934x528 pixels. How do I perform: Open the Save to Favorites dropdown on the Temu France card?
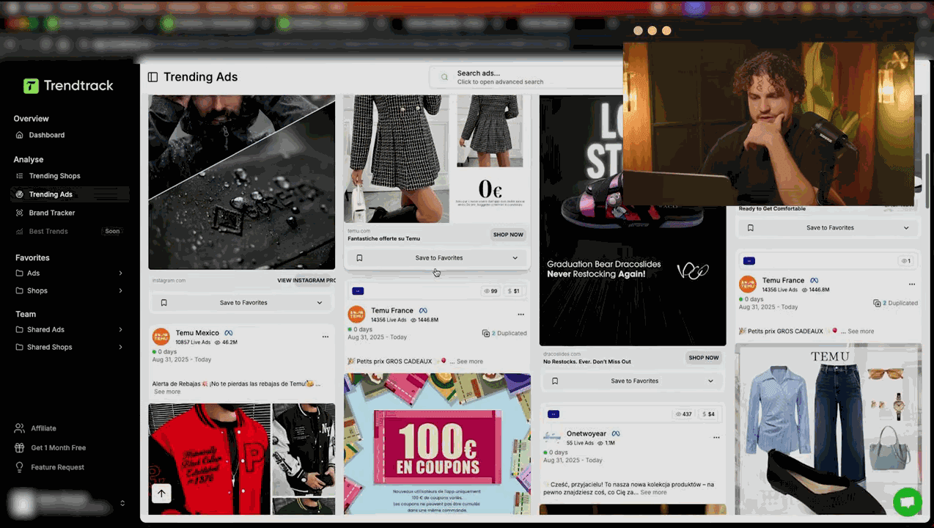click(x=515, y=257)
